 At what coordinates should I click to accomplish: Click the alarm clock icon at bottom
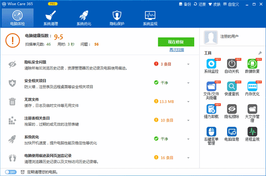coord(23,172)
